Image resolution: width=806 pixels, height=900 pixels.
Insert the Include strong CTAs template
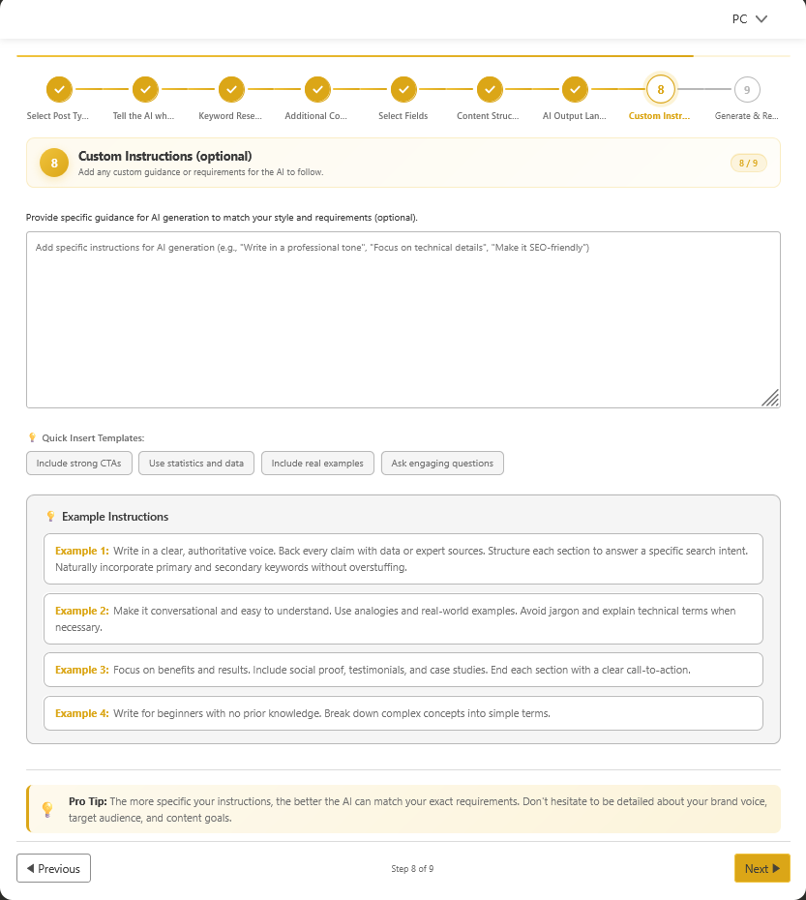(x=78, y=463)
